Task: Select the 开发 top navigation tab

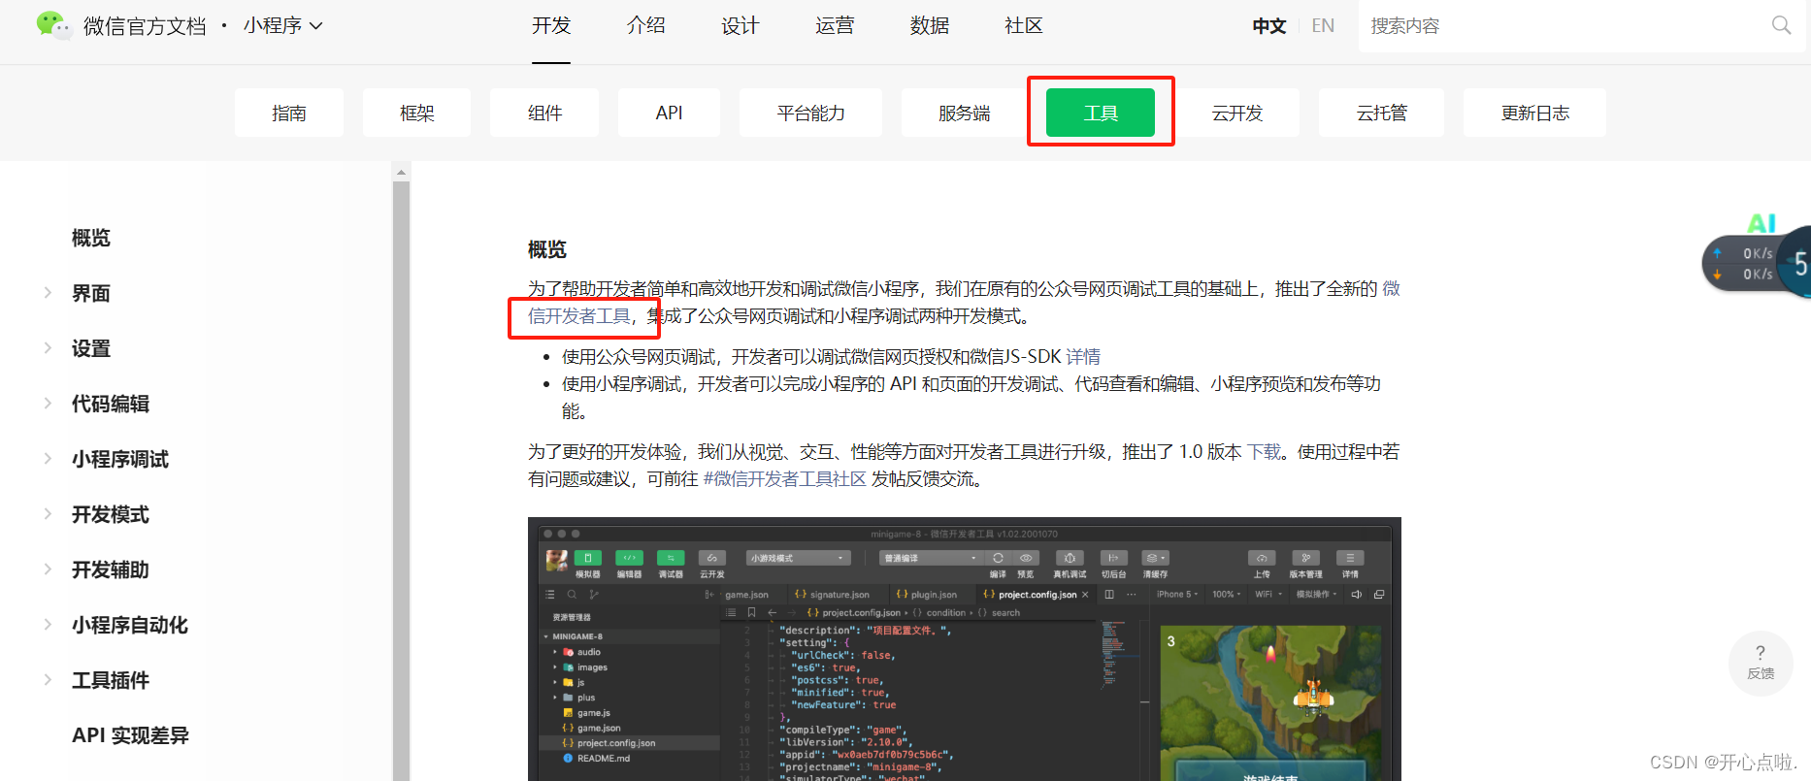Action: point(551,25)
